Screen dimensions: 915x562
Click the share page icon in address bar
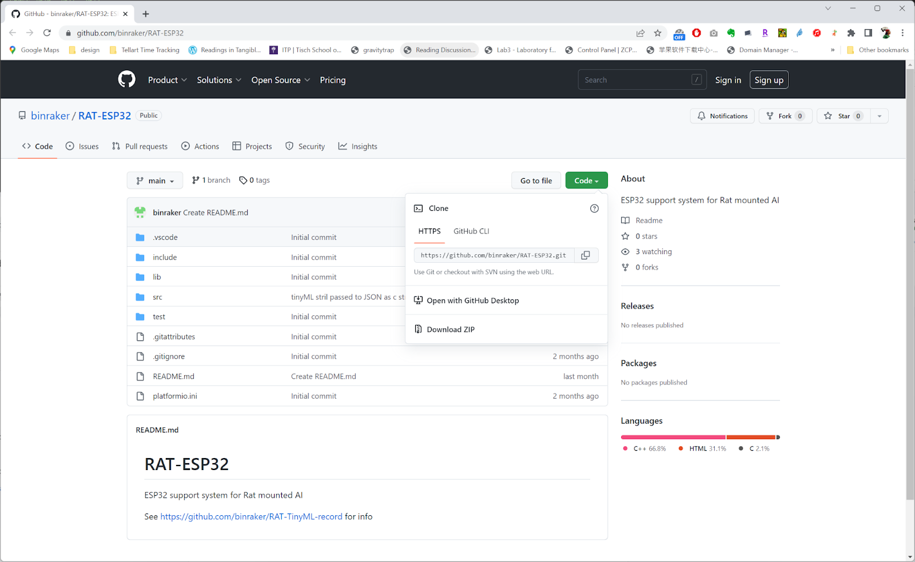640,33
